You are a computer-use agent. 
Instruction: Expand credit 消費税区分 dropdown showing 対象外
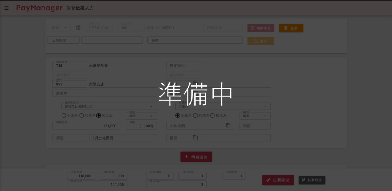tap(223, 106)
